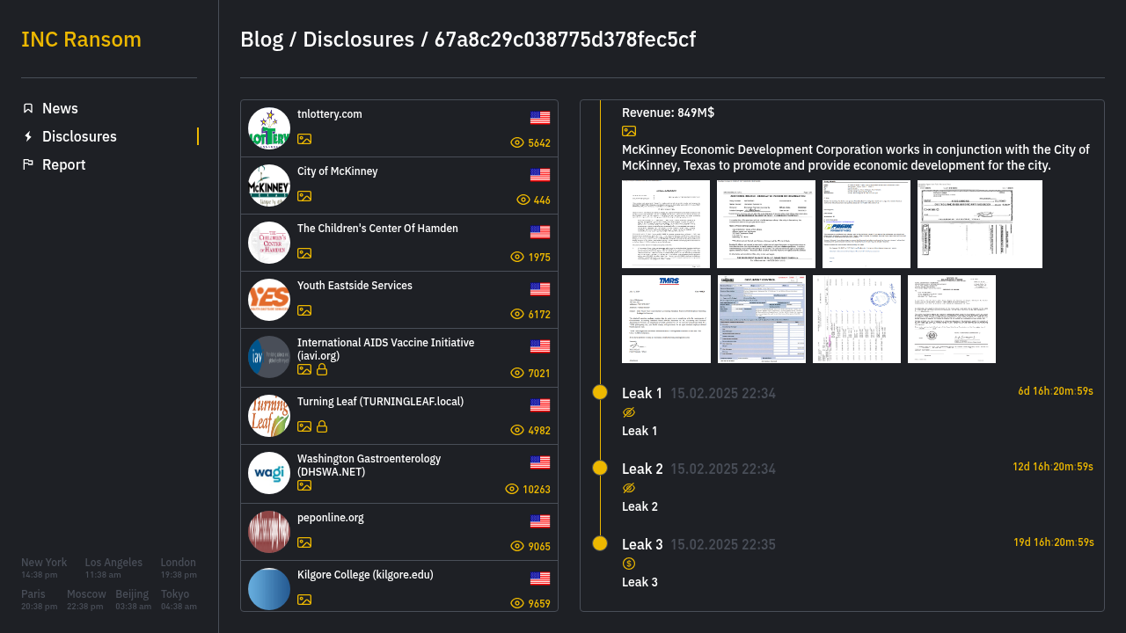Click the tnlottery.com logo
The image size is (1126, 633).
[x=269, y=128]
